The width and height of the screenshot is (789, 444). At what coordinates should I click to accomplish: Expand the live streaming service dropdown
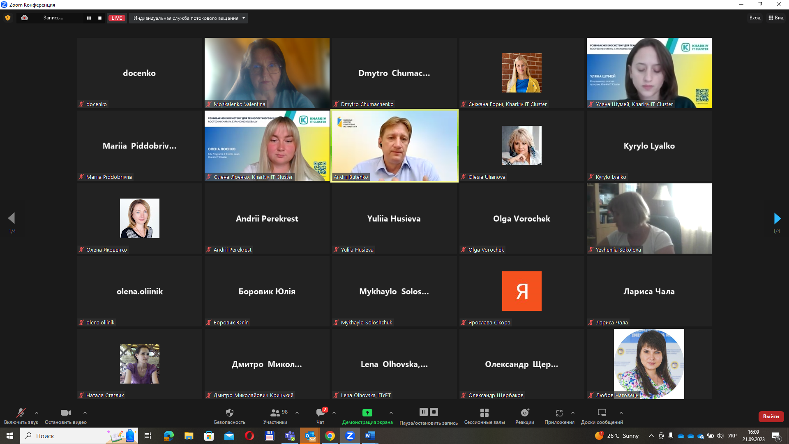pyautogui.click(x=243, y=18)
